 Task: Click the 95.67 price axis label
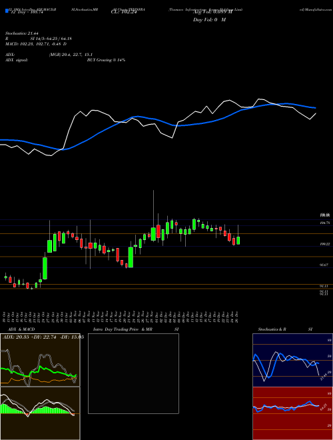tap(324, 265)
